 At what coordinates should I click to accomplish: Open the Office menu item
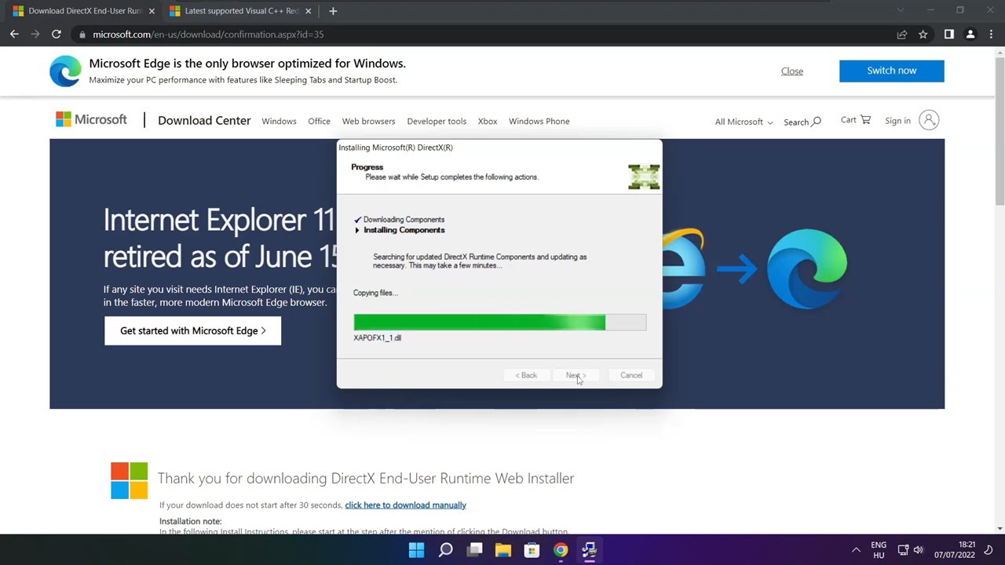pos(319,122)
